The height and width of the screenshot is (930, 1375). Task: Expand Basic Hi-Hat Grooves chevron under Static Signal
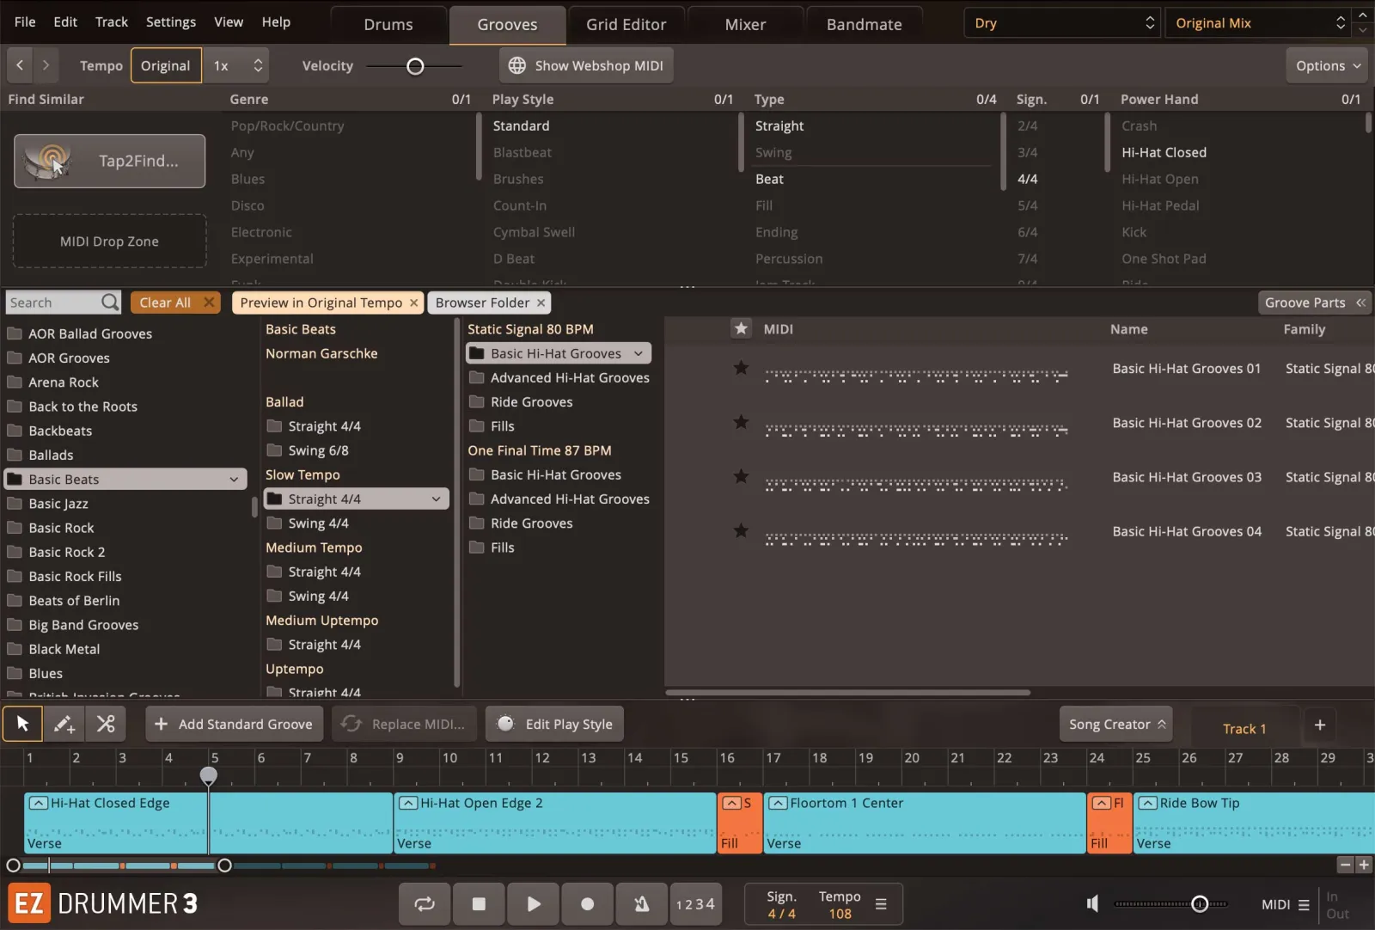pos(639,353)
